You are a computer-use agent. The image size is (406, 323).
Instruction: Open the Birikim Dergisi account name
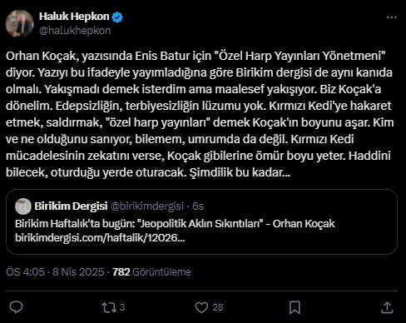71,206
